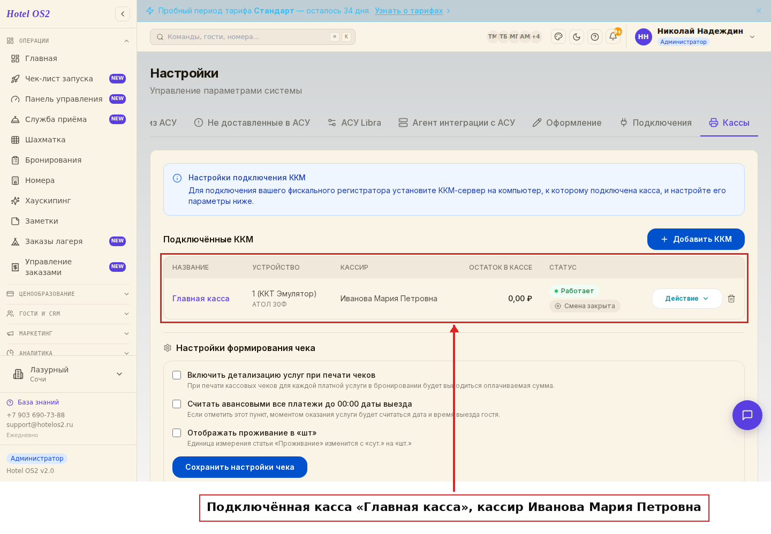The height and width of the screenshot is (534, 771).
Task: Click the Работает status badge
Action: click(574, 291)
